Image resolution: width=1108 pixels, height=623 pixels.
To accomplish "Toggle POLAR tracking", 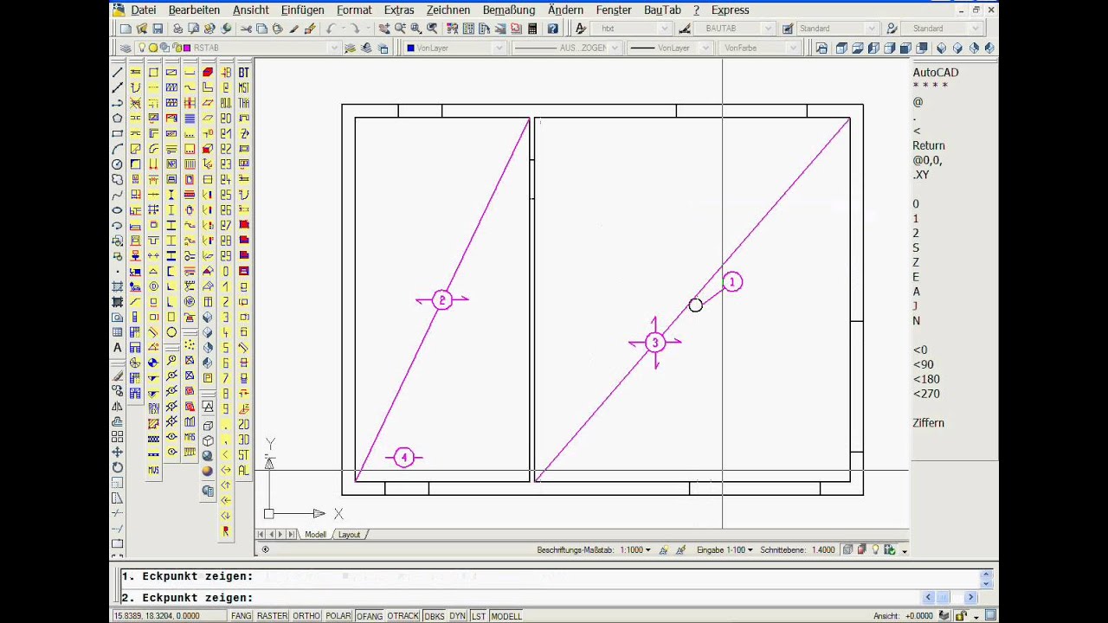I will pos(338,616).
